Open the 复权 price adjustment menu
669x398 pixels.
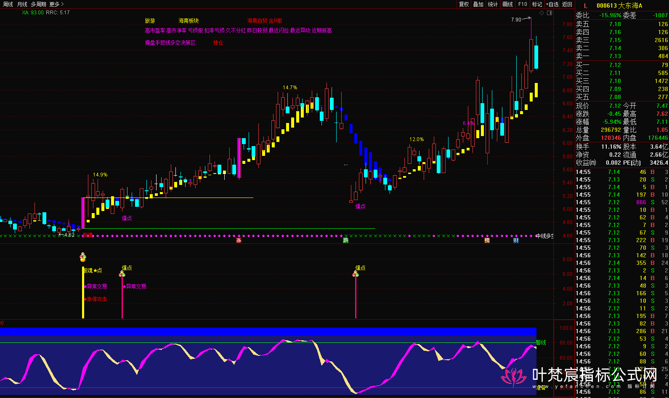464,4
